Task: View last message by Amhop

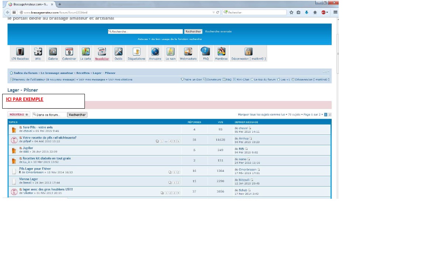Action: tap(251, 139)
